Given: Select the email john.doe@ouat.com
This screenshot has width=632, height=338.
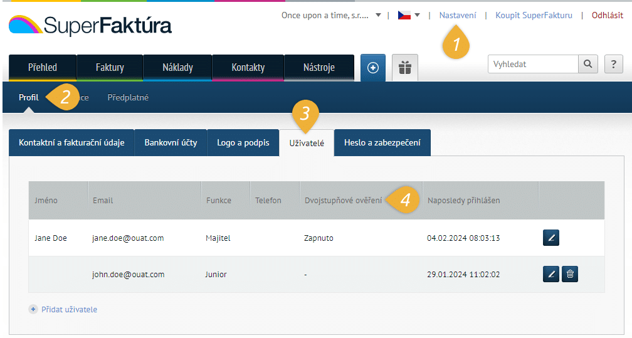Looking at the screenshot, I should click(128, 274).
